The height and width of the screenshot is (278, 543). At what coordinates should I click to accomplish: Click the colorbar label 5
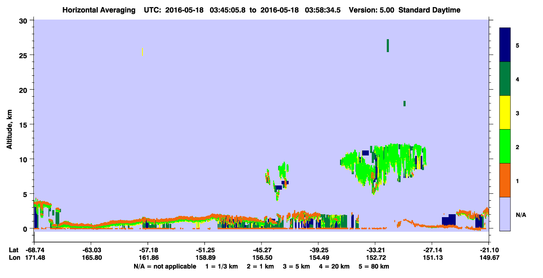[518, 45]
